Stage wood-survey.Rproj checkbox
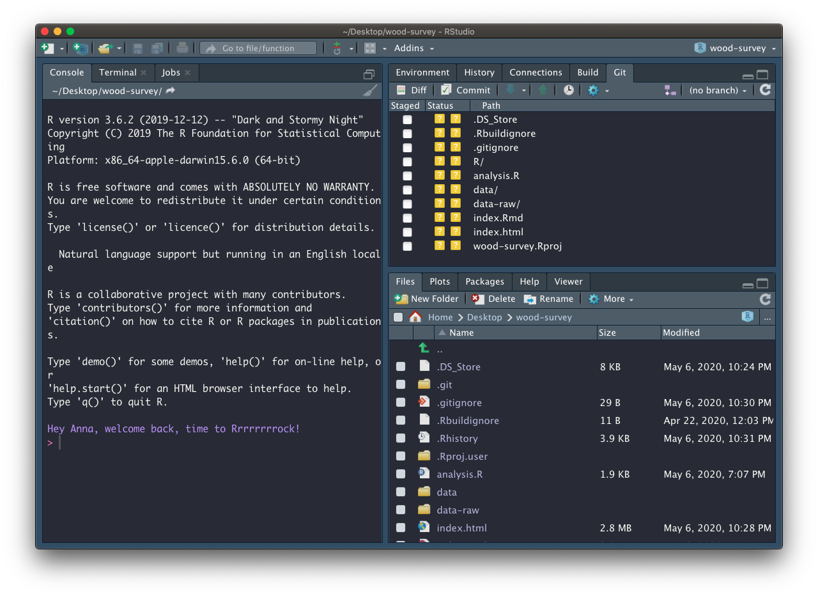 point(408,246)
